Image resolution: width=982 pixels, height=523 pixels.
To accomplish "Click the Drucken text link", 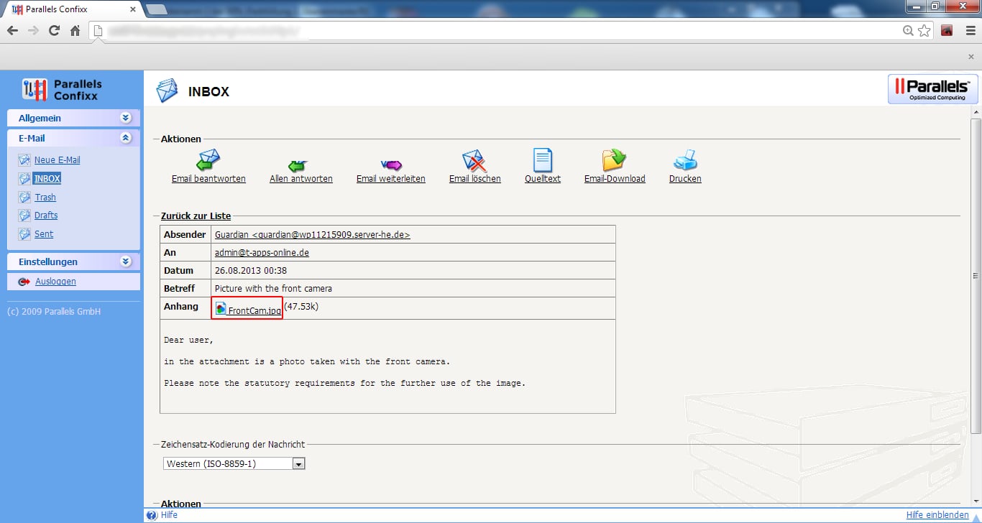I will pos(685,179).
